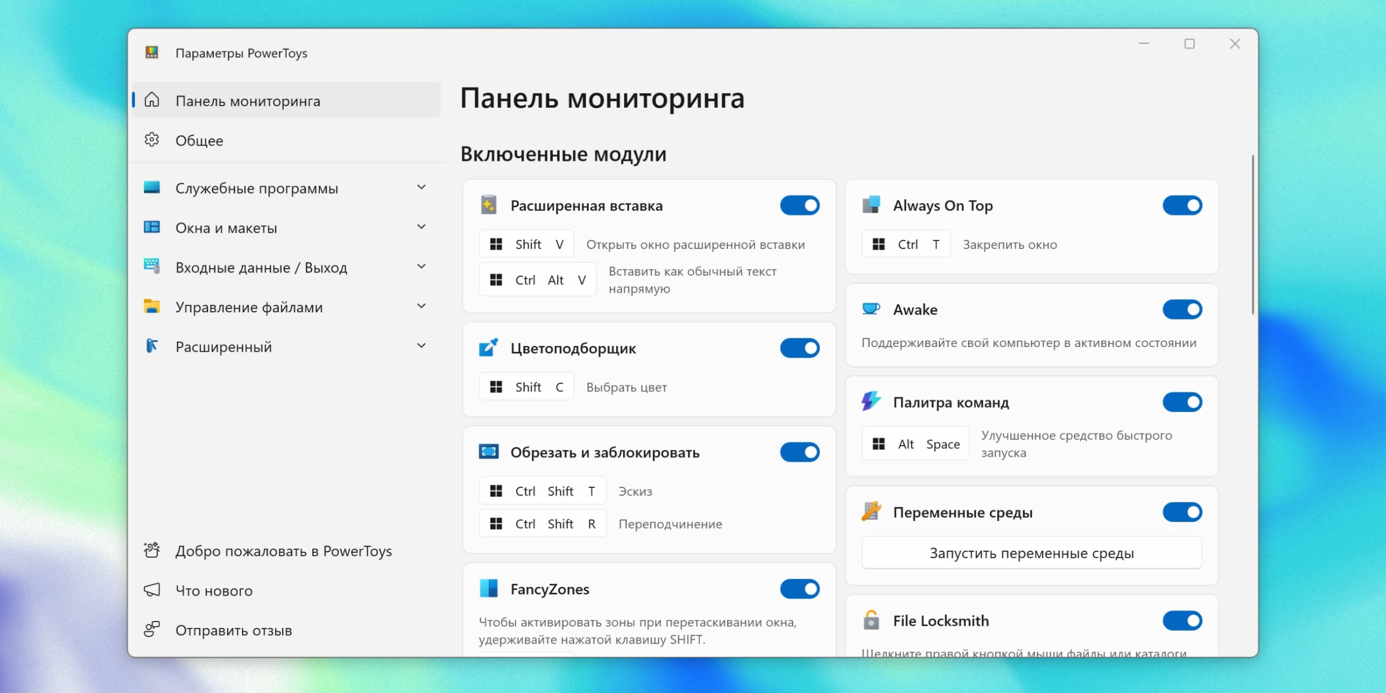This screenshot has height=693, width=1386.
Task: Click the FancyZones module icon
Action: pos(488,588)
